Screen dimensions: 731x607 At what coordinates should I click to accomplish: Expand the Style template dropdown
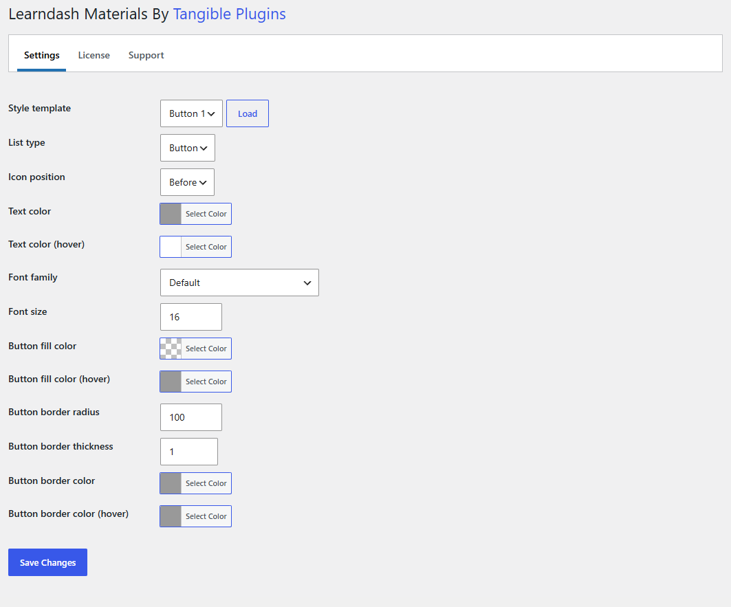pyautogui.click(x=191, y=113)
